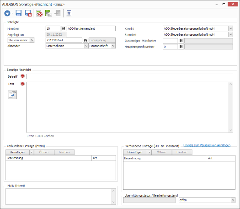
Task: Close the ADDISON Sonstige eNachricht window
Action: tap(233, 4)
